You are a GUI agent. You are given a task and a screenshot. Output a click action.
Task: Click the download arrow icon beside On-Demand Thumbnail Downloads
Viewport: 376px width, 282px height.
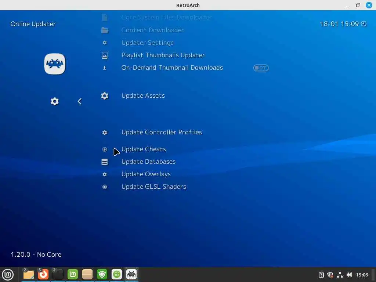105,68
